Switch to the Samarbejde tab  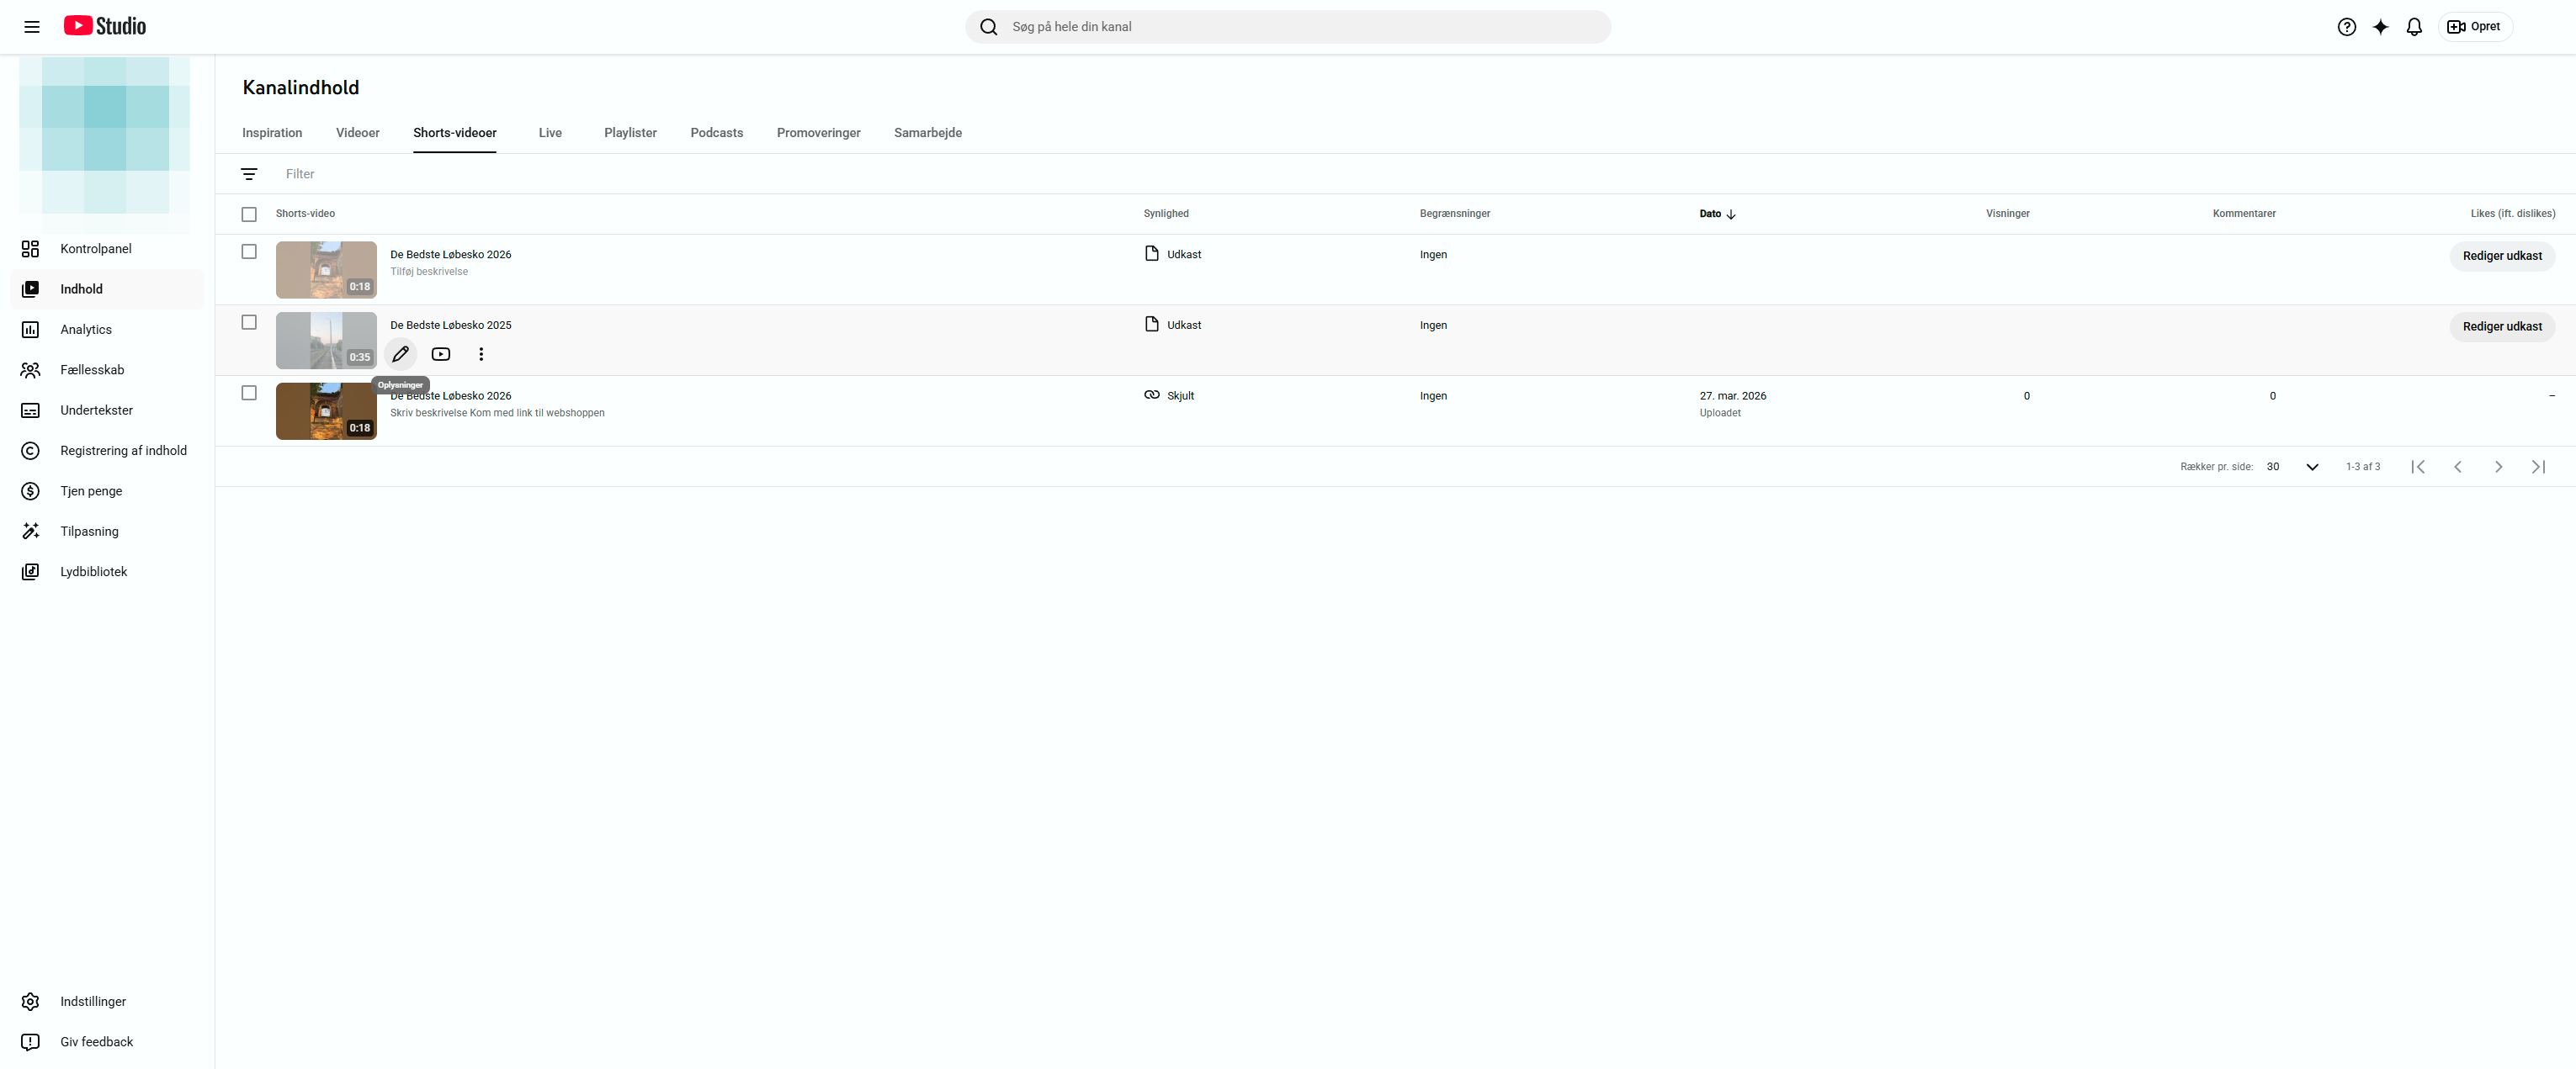click(927, 133)
